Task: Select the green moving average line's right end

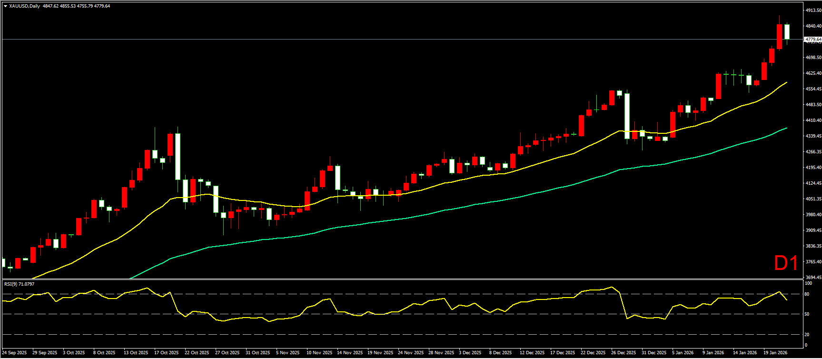Action: [x=785, y=129]
